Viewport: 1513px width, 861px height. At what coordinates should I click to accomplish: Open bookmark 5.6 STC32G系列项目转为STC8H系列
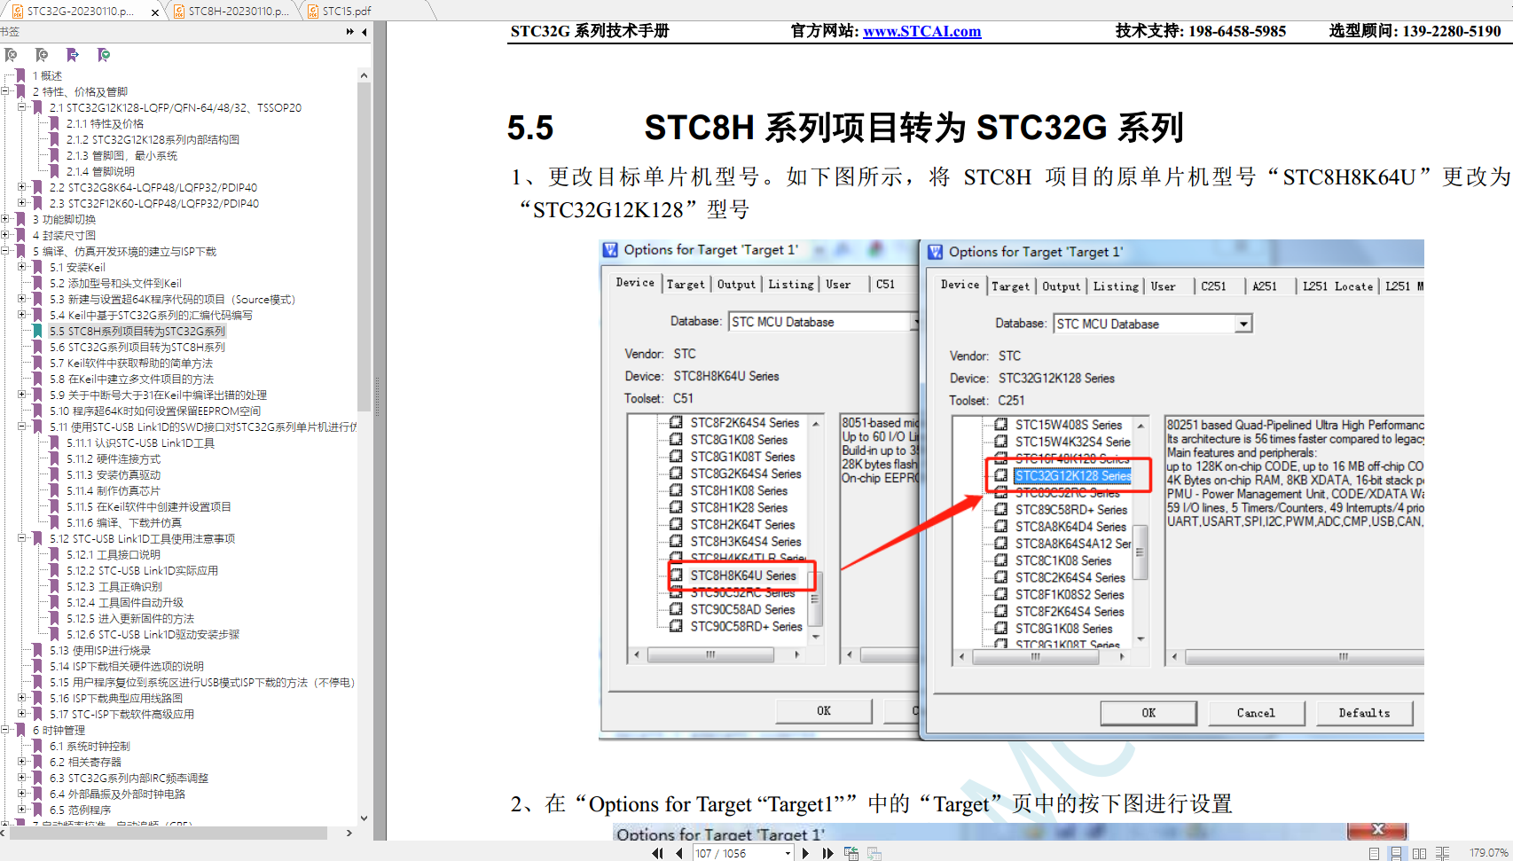click(137, 348)
